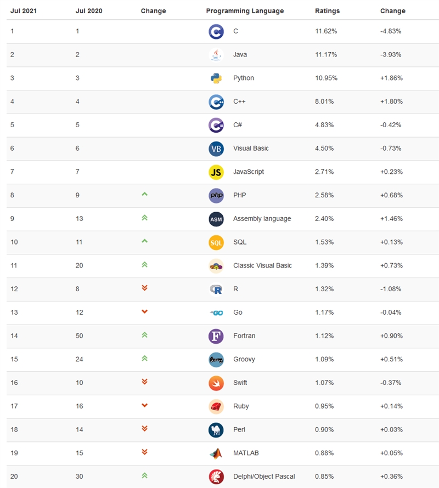The height and width of the screenshot is (488, 439).
Task: Select the JavaScript JS yellow icon
Action: tap(216, 172)
